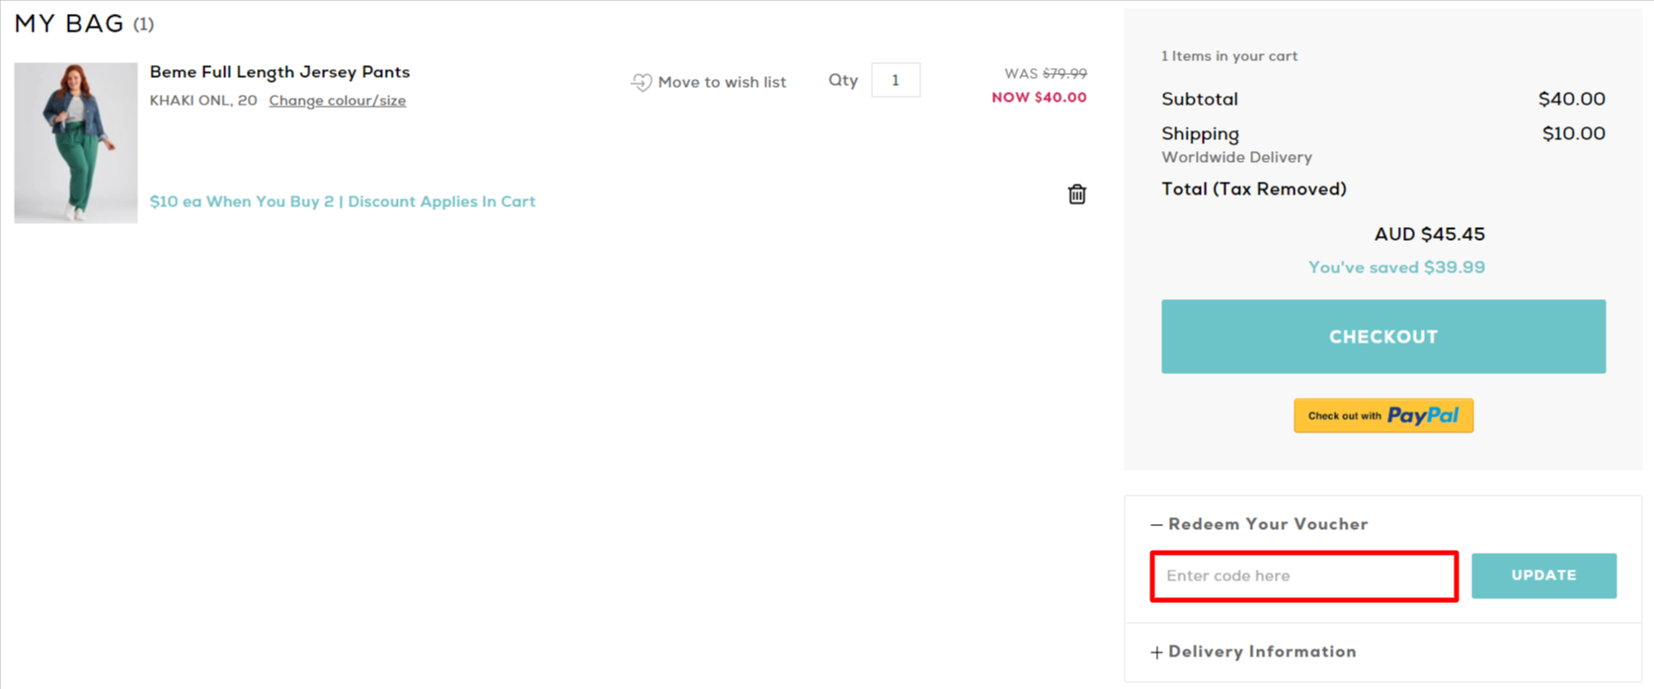Viewport: 1654px width, 689px height.
Task: Expand the Delivery Information section
Action: [x=1253, y=651]
